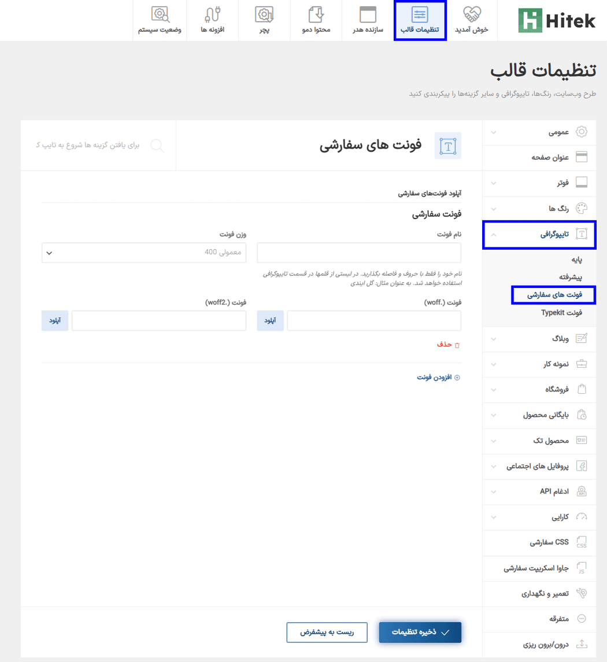Click the API icon beside ادغام API
Screen dimensions: 607x662
pos(582,491)
